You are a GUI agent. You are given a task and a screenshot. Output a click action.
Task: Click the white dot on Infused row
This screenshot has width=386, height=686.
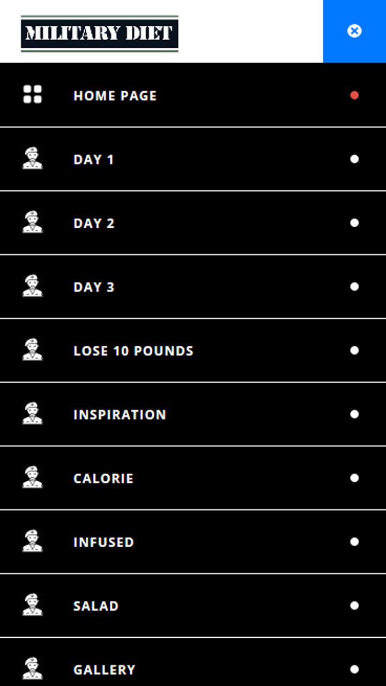[x=354, y=542]
